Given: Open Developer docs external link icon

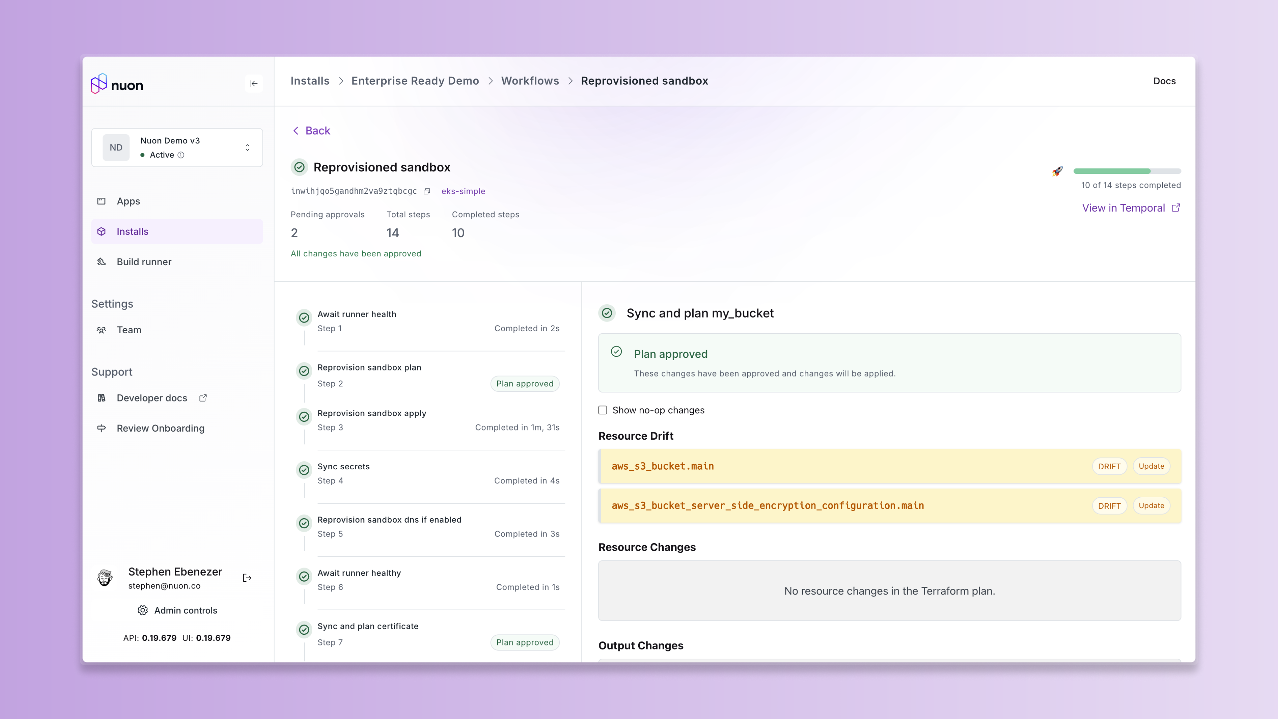Looking at the screenshot, I should coord(203,398).
